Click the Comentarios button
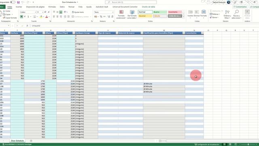 (x=240, y=7)
